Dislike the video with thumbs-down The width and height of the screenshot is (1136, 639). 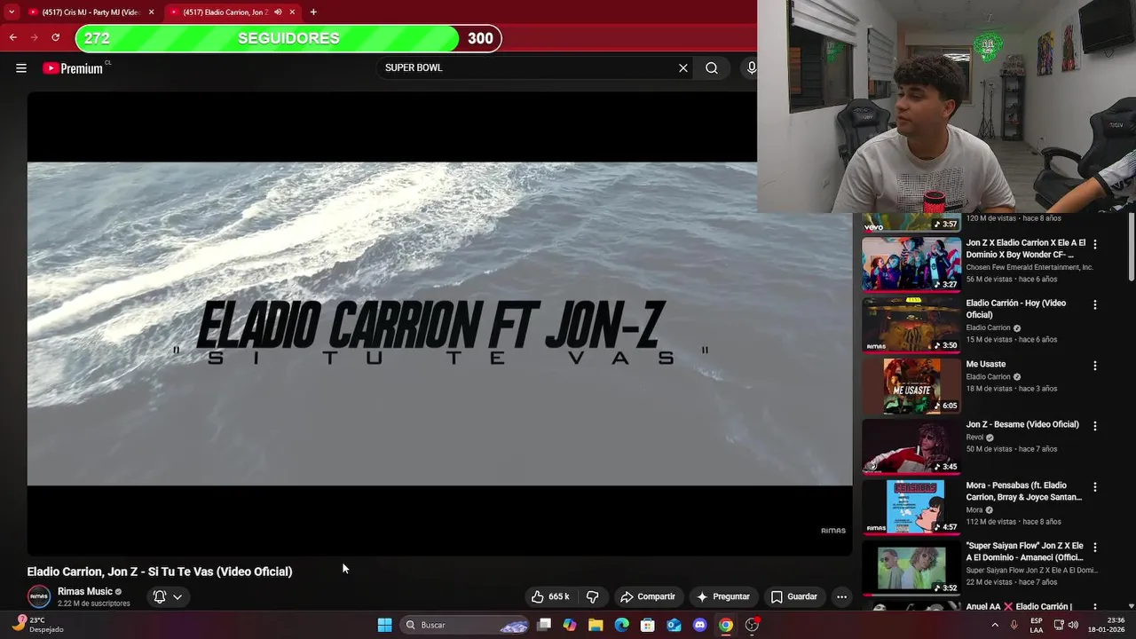tap(592, 596)
